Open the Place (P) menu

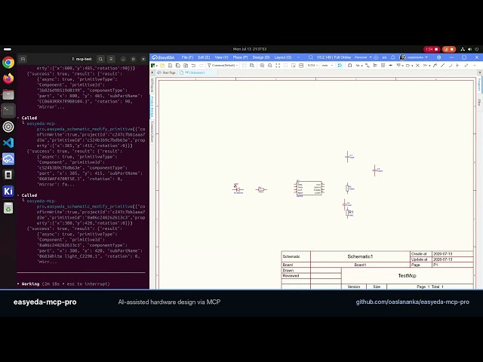[x=240, y=57]
